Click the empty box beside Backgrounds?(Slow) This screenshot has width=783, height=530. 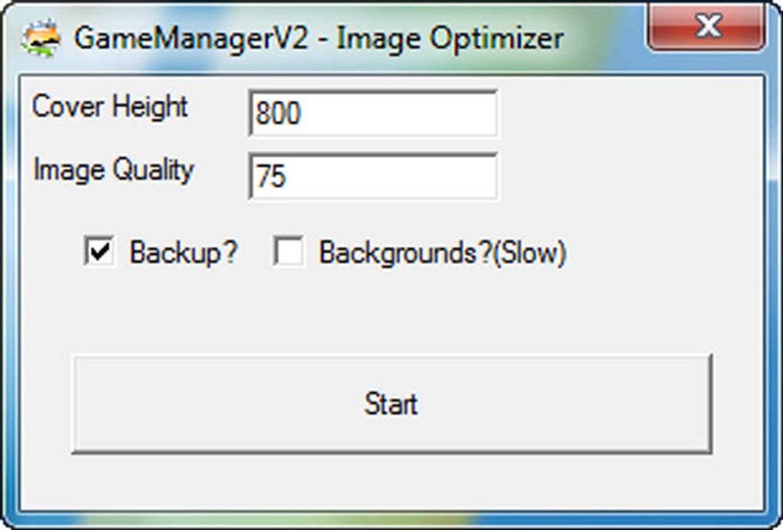(x=289, y=251)
